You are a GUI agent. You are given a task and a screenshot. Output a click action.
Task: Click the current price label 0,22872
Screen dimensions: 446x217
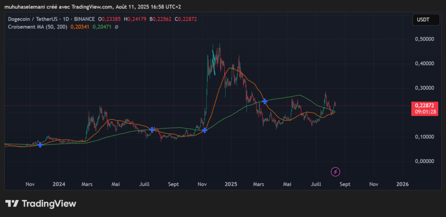click(x=424, y=105)
